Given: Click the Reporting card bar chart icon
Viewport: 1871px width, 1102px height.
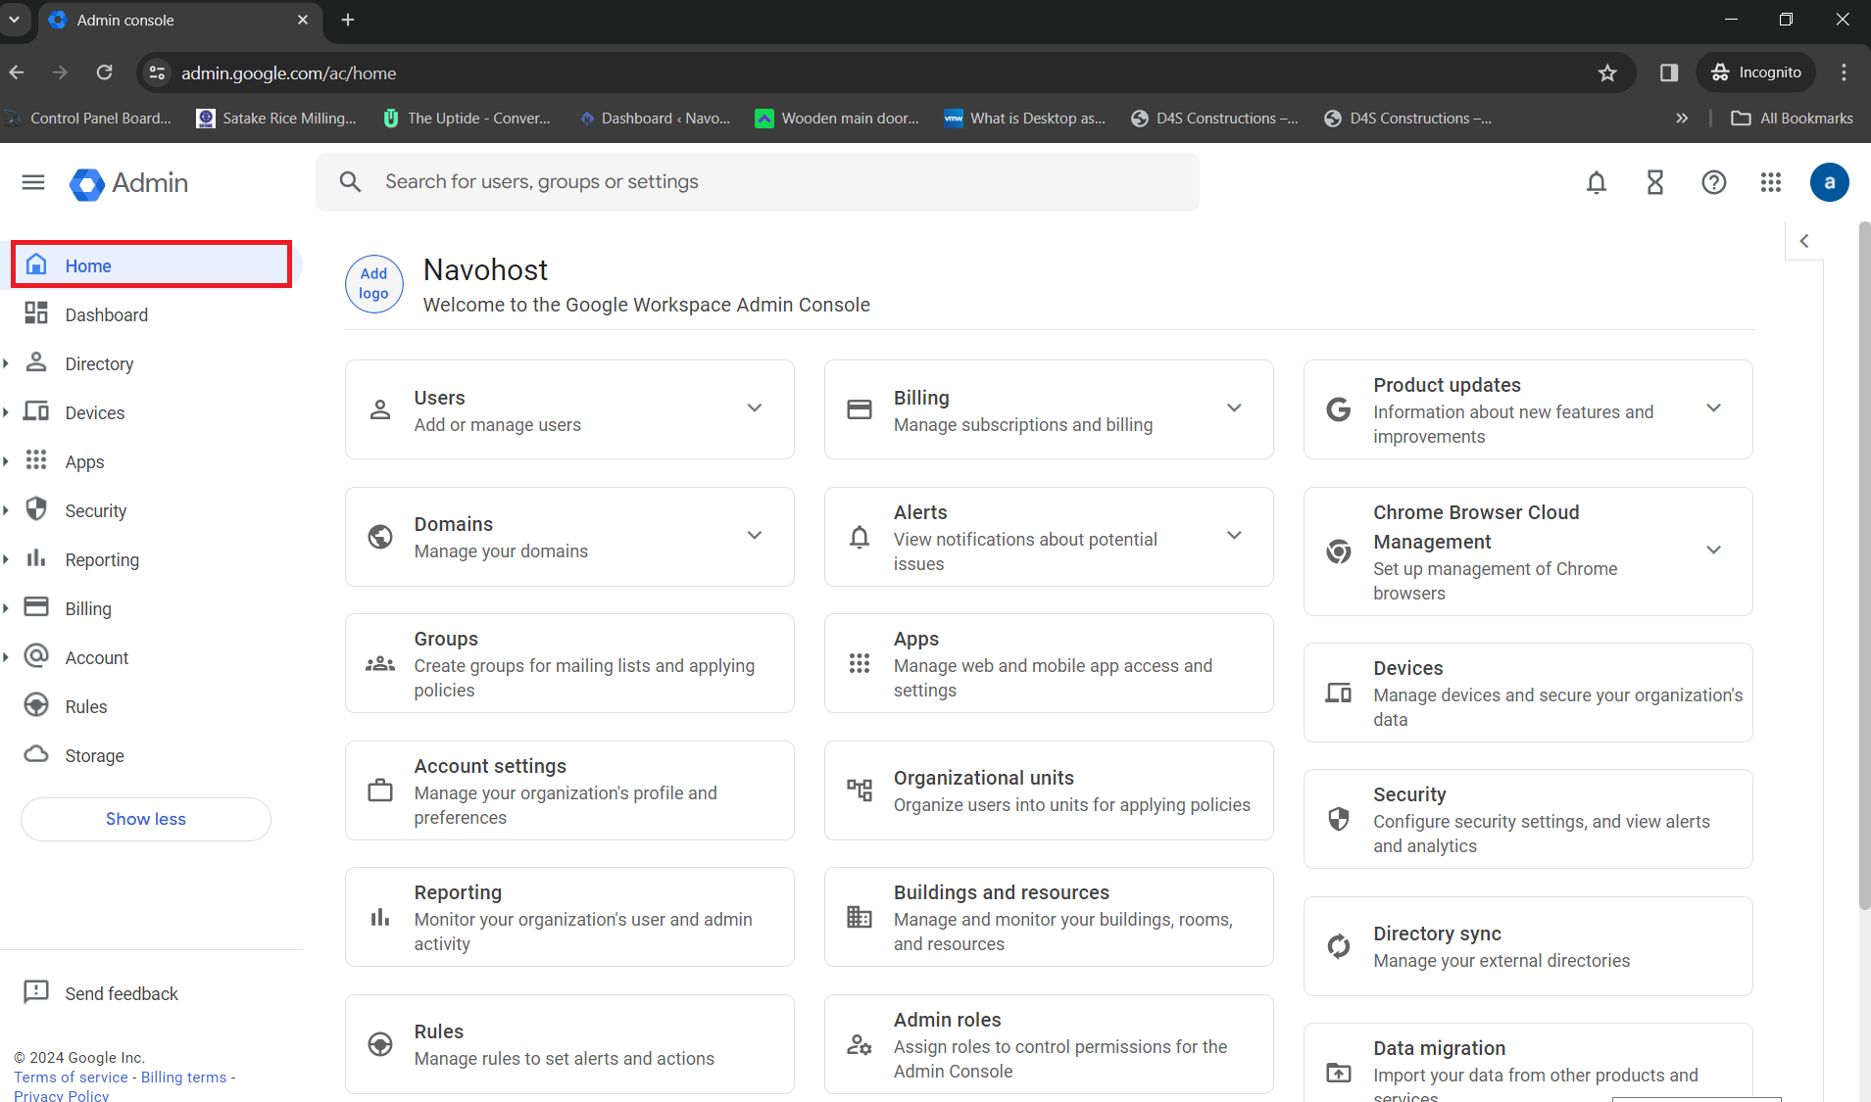Looking at the screenshot, I should (380, 917).
